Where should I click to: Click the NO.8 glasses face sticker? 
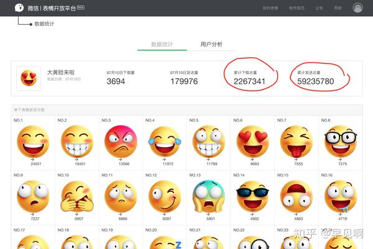341,142
